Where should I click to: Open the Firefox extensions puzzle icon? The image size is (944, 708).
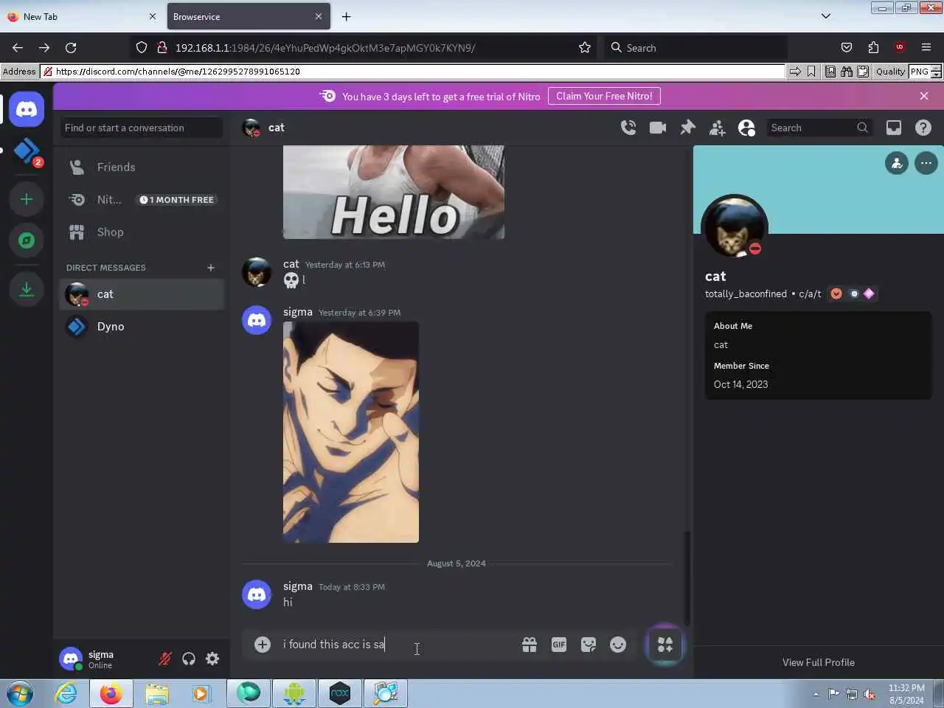pyautogui.click(x=873, y=47)
